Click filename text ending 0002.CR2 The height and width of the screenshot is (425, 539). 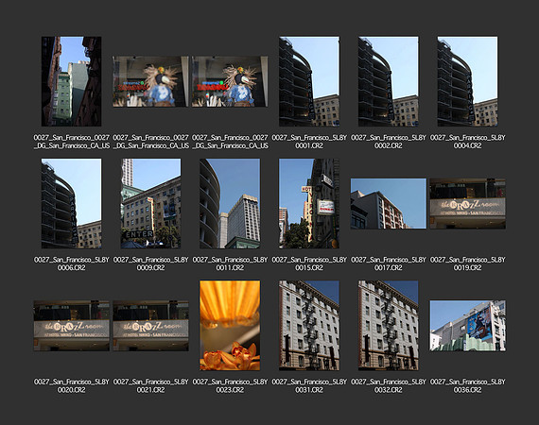389,142
